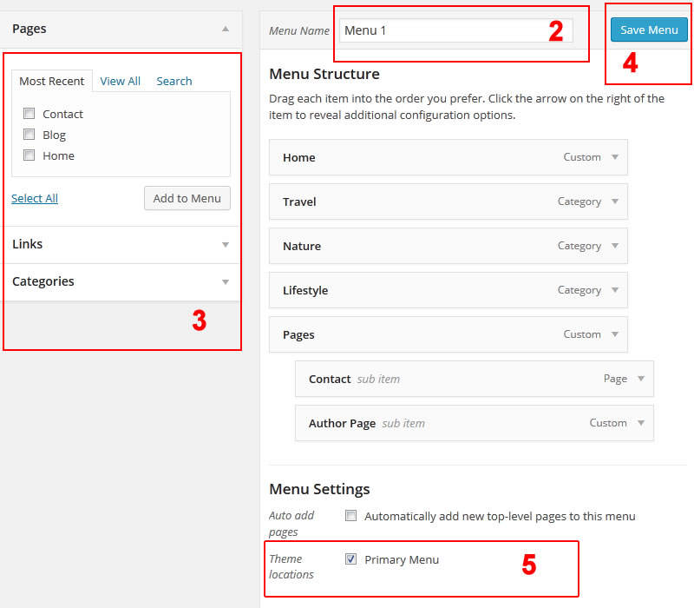Tick the Blog page checkbox
The width and height of the screenshot is (694, 608).
pos(29,135)
